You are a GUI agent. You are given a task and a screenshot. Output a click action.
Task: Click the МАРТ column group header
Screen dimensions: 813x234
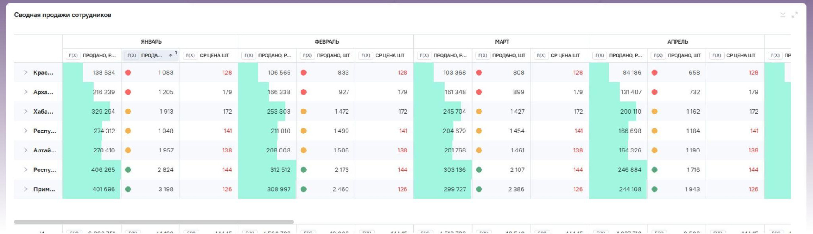point(502,42)
